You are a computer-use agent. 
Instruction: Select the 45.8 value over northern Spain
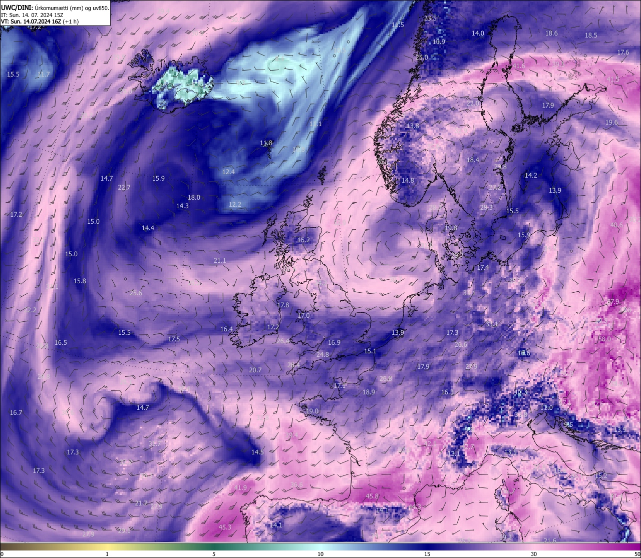click(x=372, y=496)
